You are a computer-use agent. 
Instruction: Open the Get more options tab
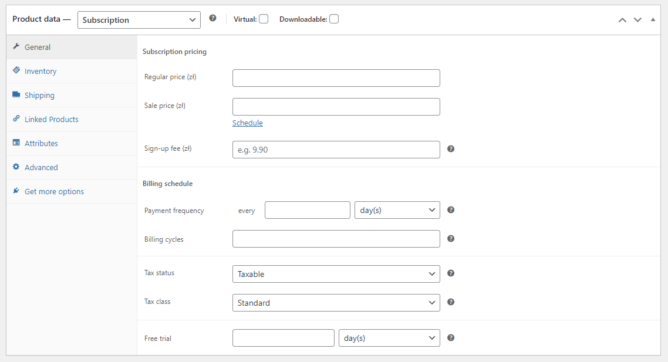point(72,192)
